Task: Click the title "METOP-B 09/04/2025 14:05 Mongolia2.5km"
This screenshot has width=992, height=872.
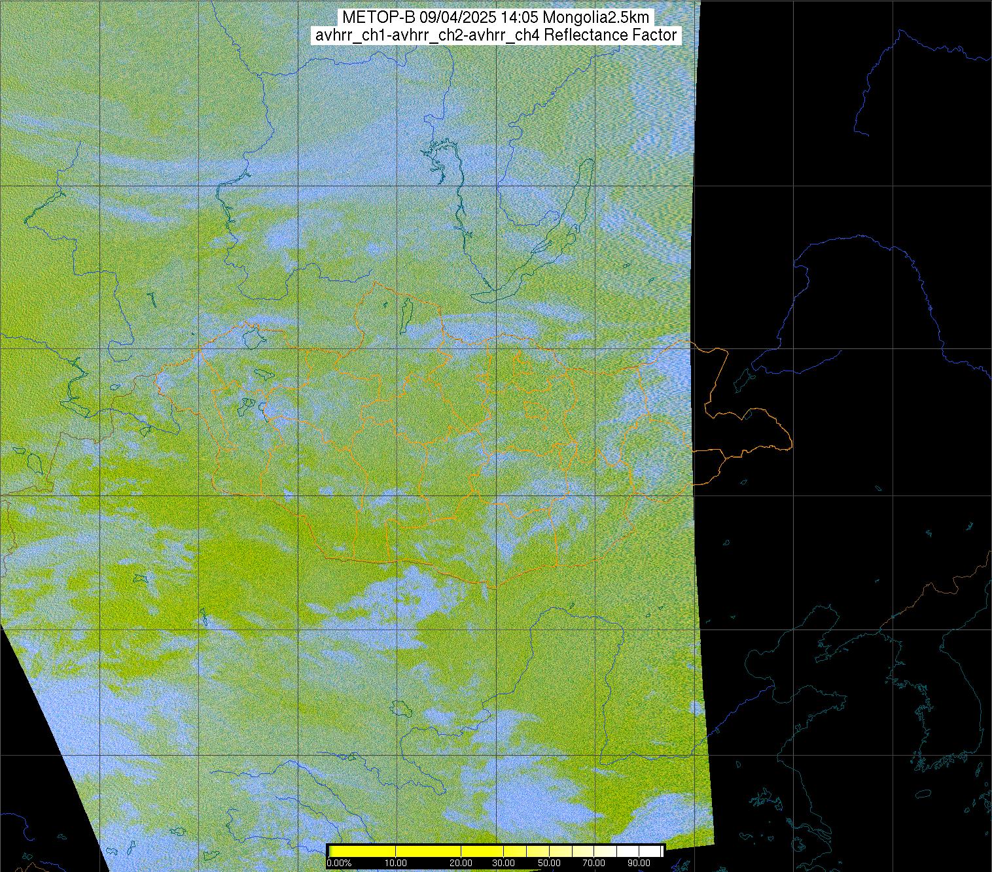Action: coord(495,18)
